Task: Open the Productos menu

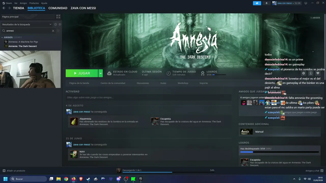Action: 34,3
